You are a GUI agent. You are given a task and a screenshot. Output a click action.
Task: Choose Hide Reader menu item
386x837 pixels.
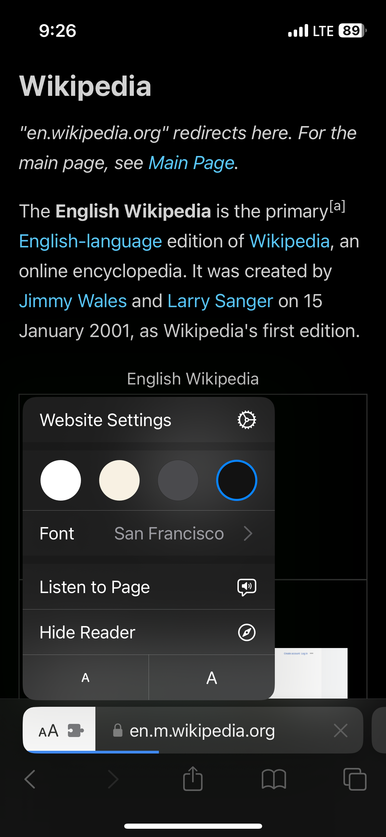pyautogui.click(x=87, y=632)
